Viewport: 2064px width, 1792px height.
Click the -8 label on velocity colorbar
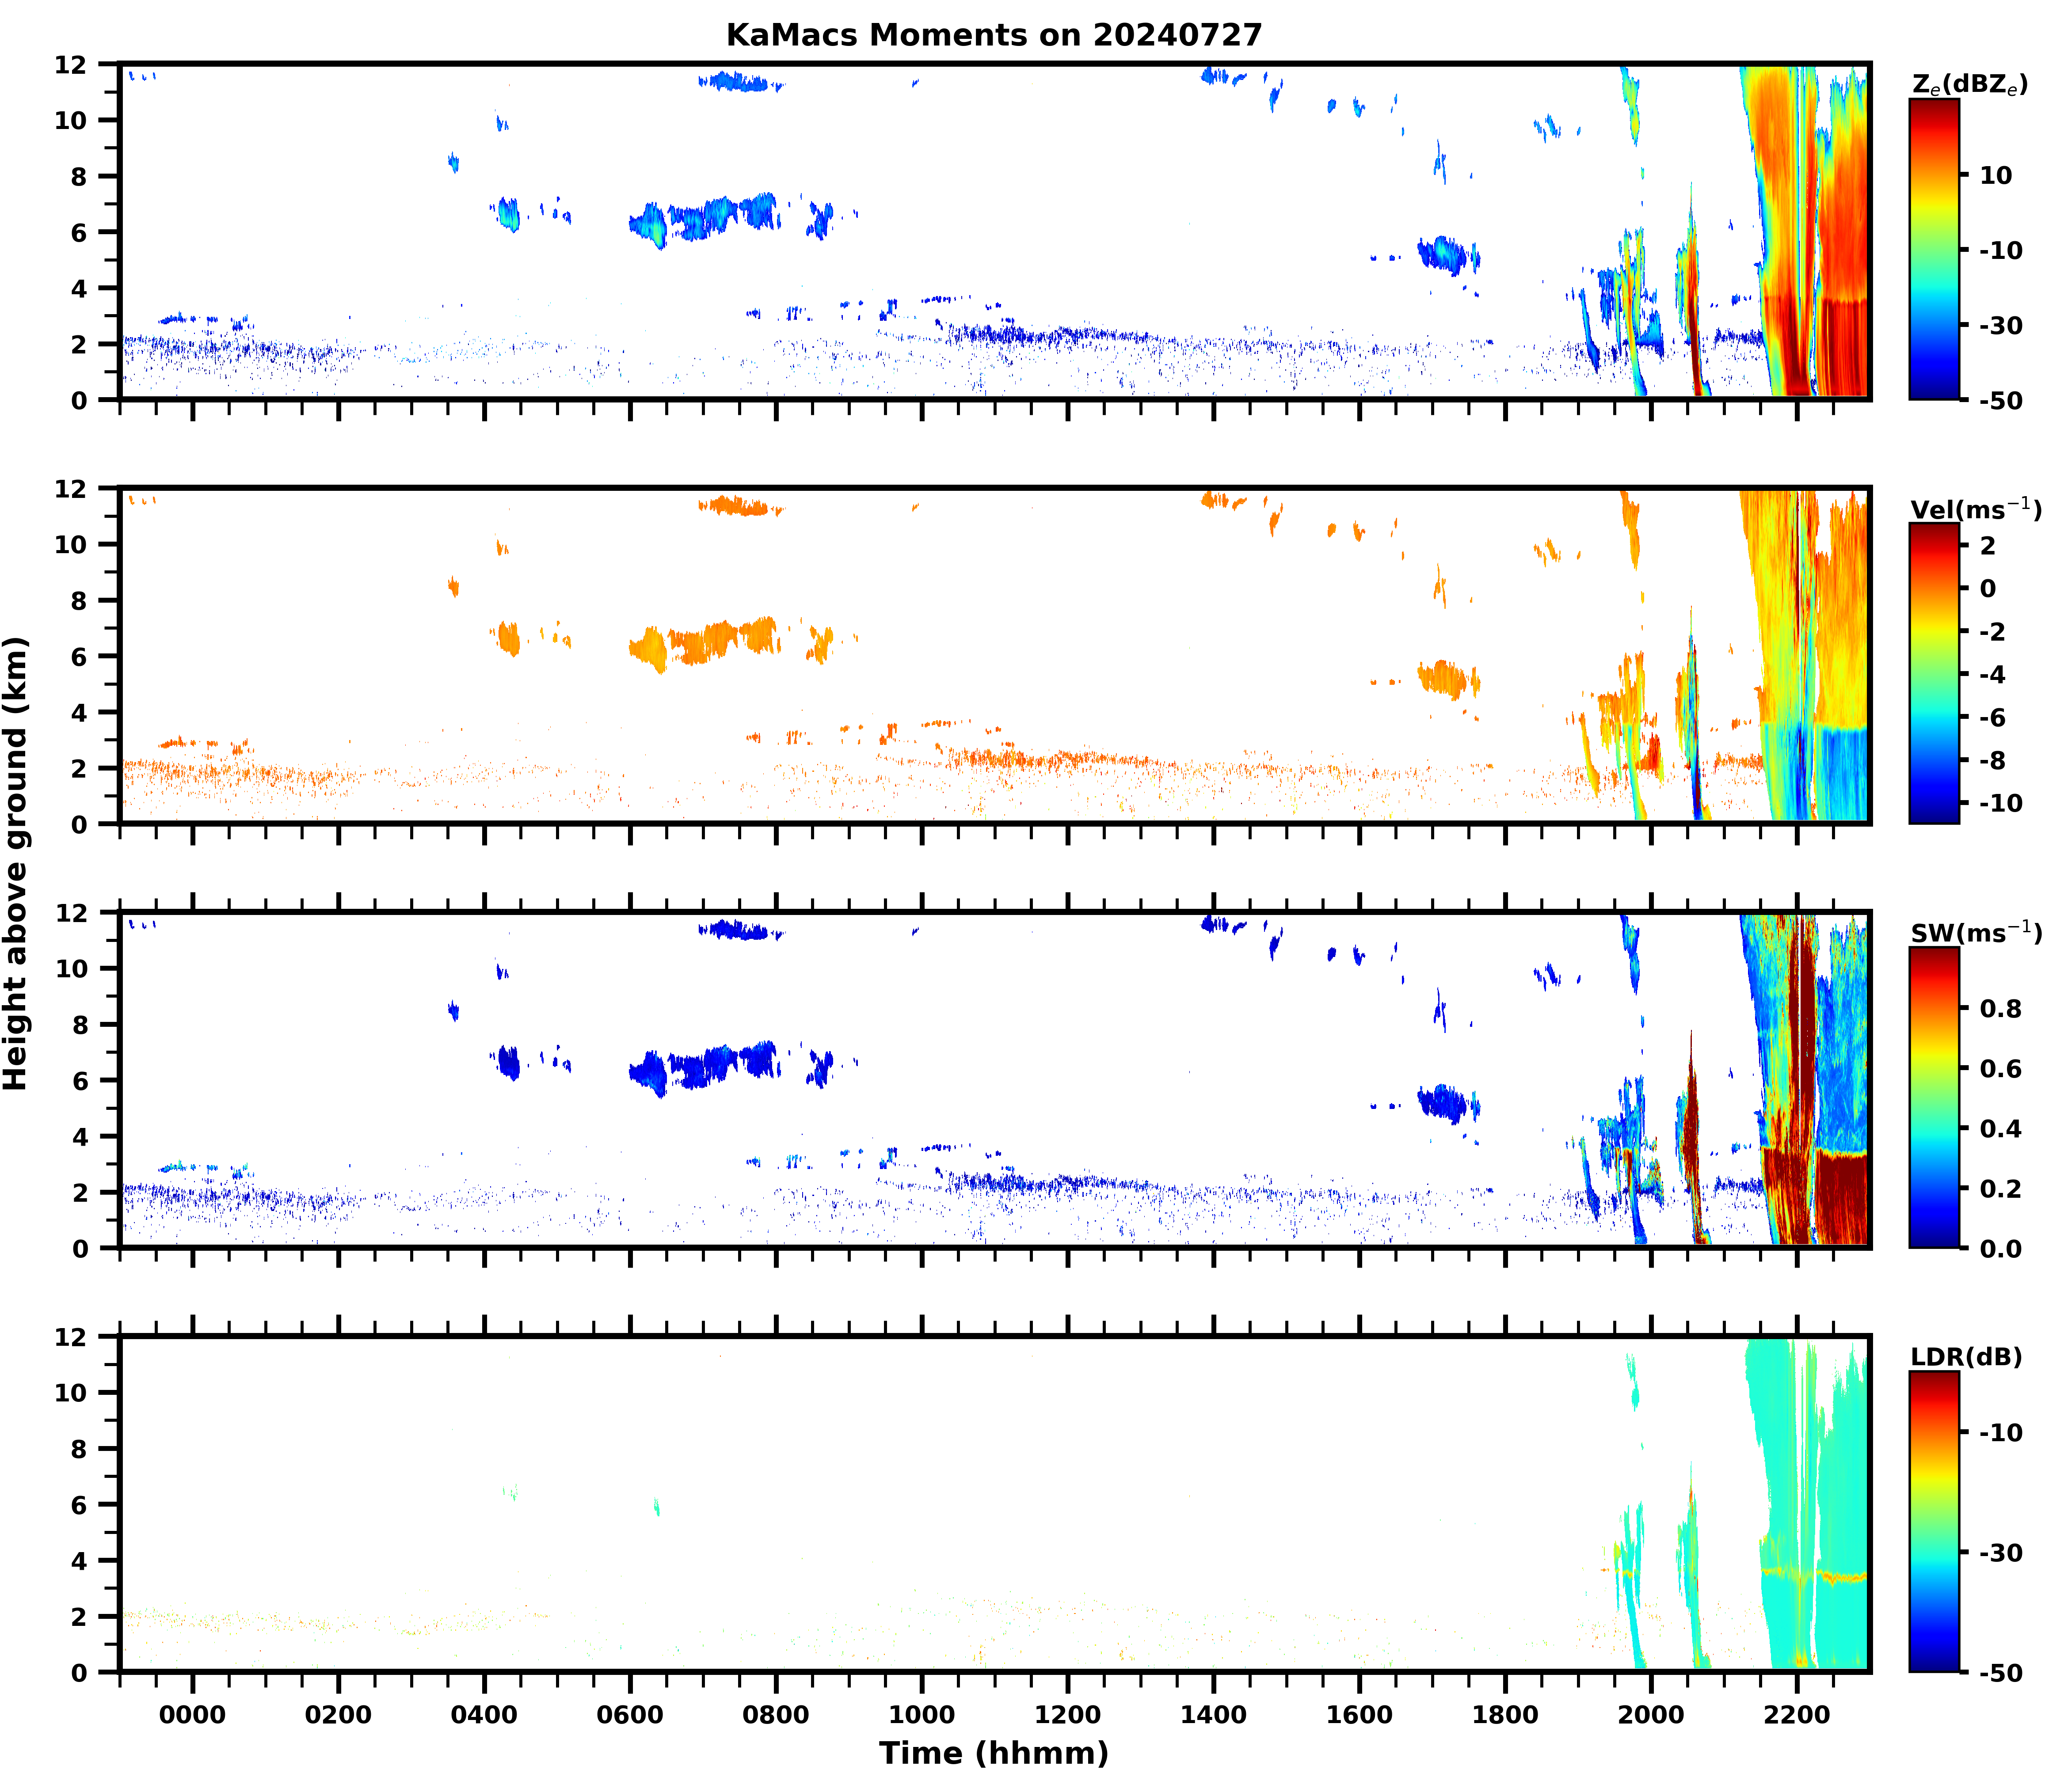tap(1993, 760)
